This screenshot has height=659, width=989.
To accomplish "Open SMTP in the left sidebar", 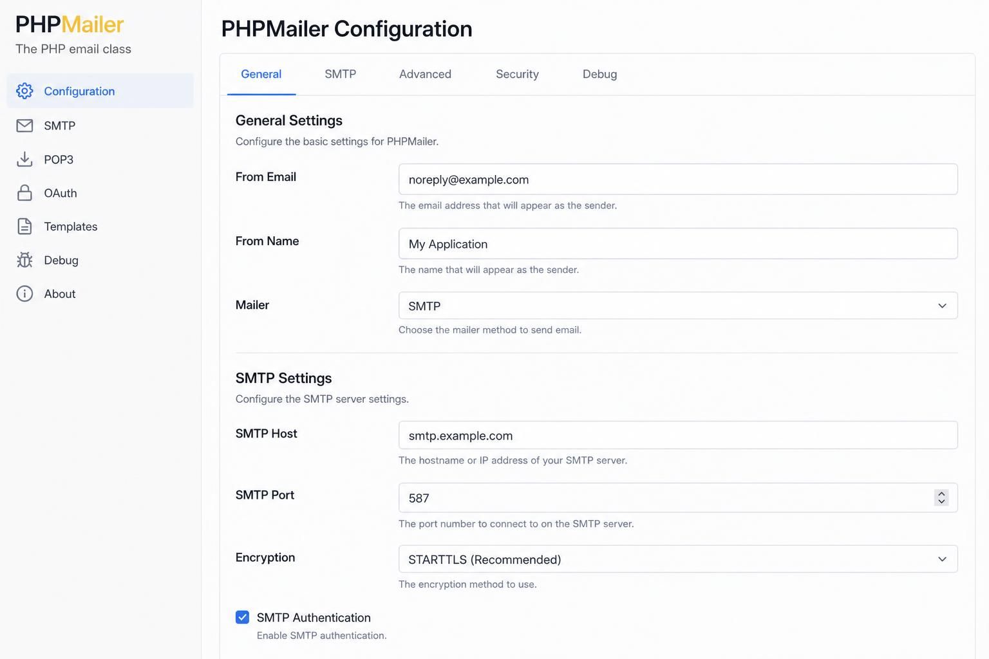I will pyautogui.click(x=100, y=125).
